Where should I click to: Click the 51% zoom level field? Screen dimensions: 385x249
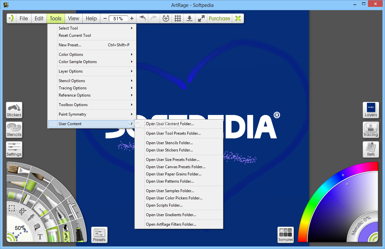point(118,18)
